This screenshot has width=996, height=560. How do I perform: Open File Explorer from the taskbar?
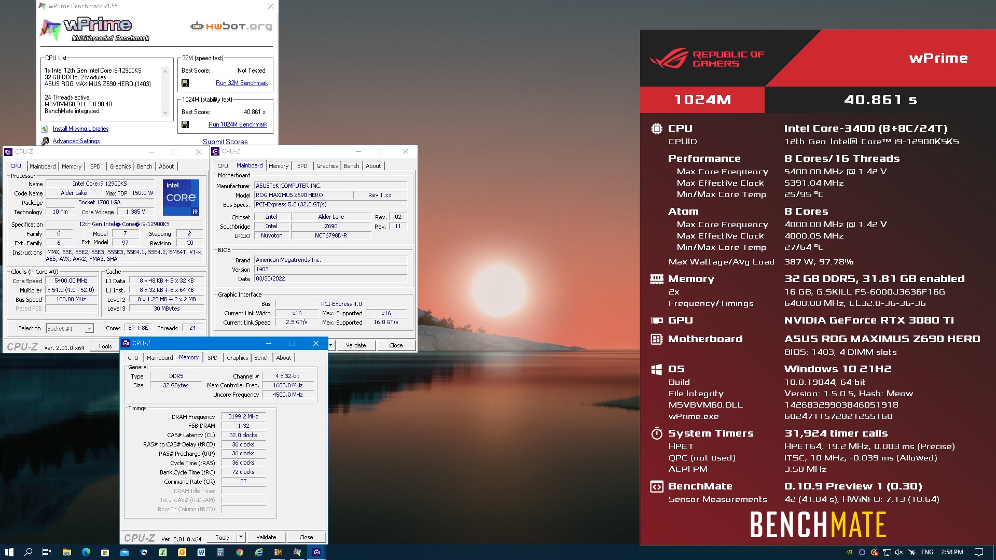coord(67,552)
